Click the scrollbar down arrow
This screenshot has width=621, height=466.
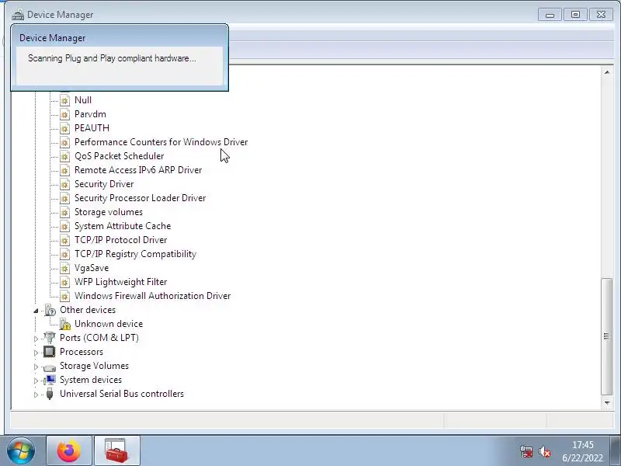[x=607, y=403]
